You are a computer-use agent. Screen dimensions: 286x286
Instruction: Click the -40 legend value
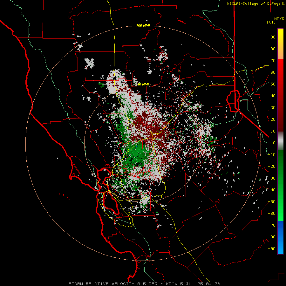[x=272, y=190]
